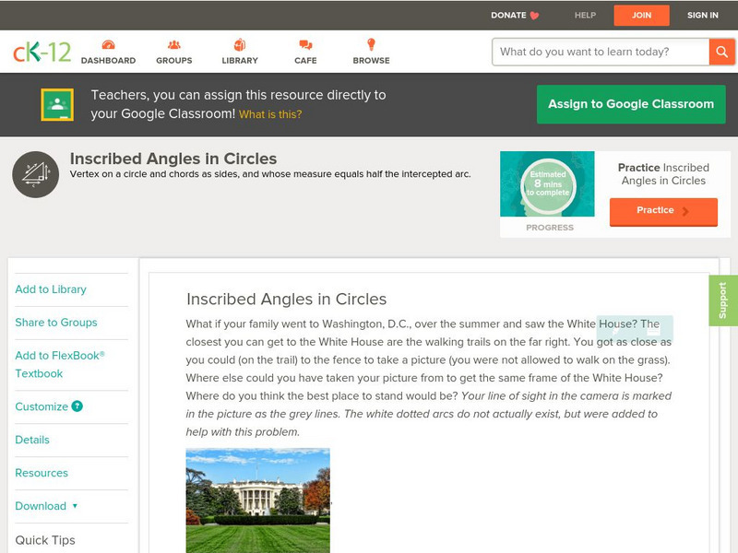Open the green Support side tab
Image resolution: width=738 pixels, height=553 pixels.
(723, 300)
